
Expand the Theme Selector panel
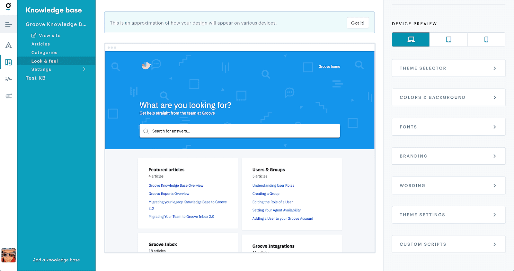click(x=448, y=68)
